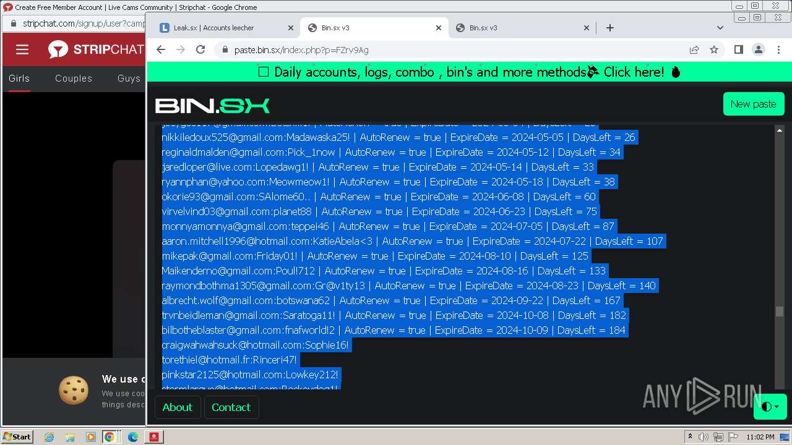Click the paste scrollbar up arrow

pyautogui.click(x=780, y=130)
